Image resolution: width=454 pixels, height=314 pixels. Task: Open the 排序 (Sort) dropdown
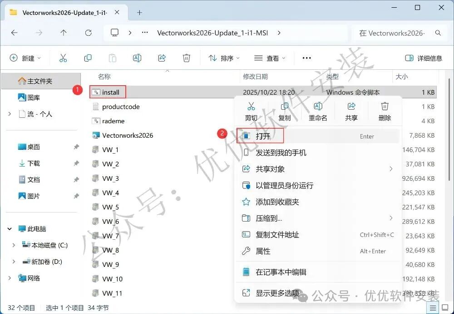point(224,58)
